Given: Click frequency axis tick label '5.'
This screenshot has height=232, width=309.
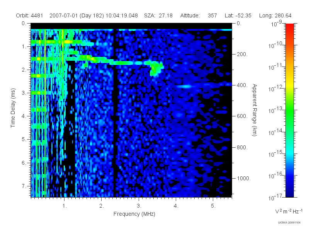Looking at the screenshot, I should [x=213, y=206].
